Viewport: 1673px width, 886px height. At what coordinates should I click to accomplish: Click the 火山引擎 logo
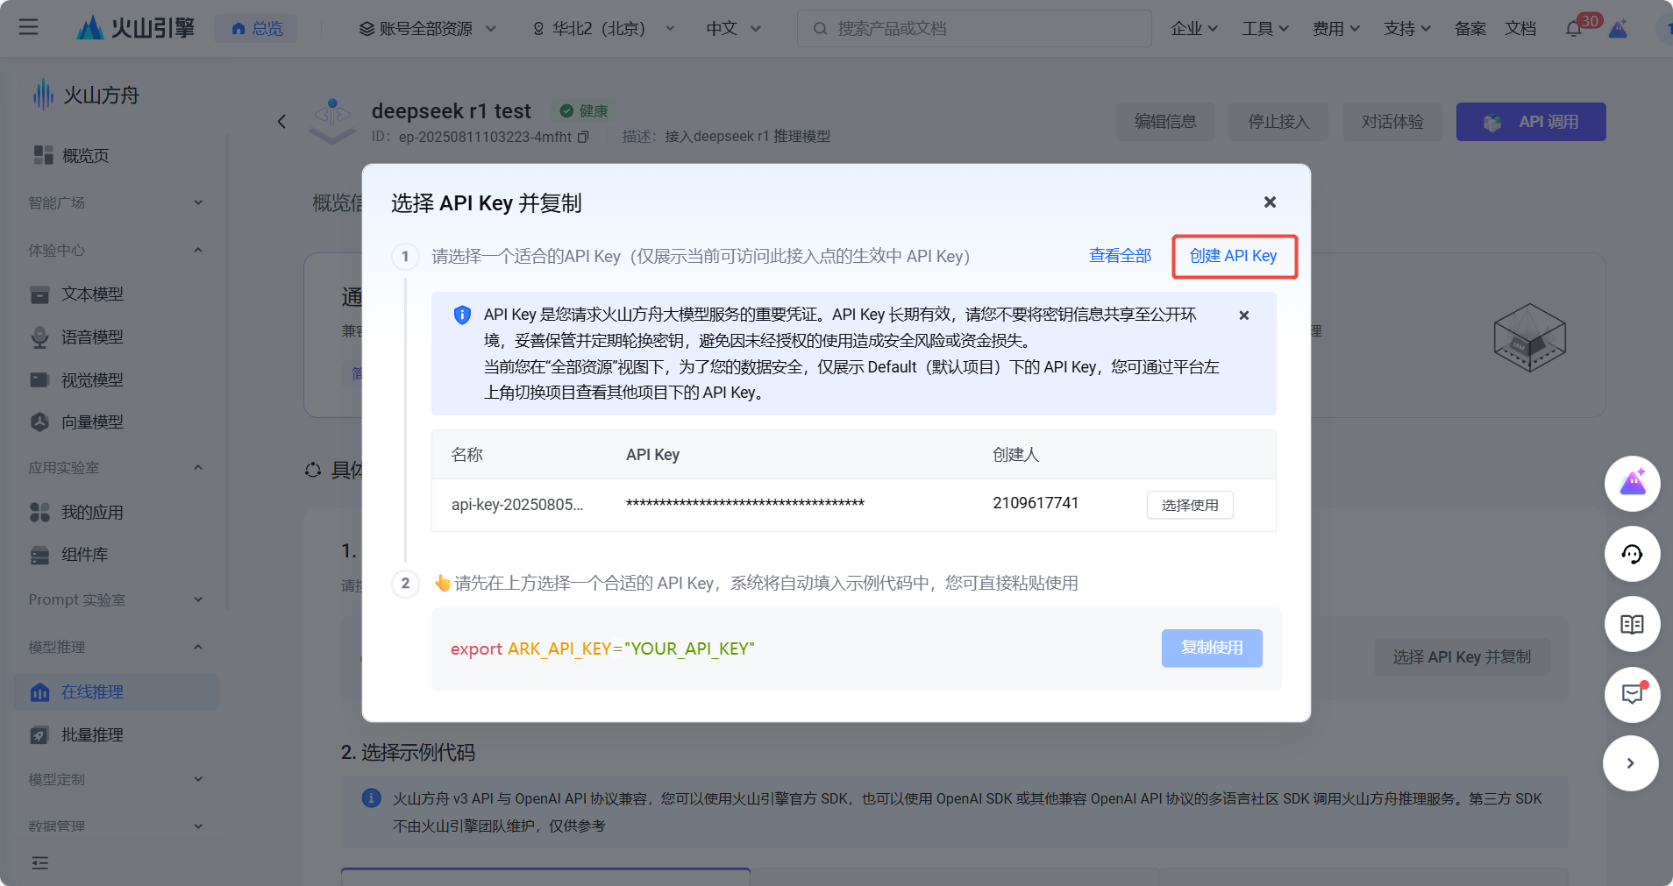click(136, 28)
